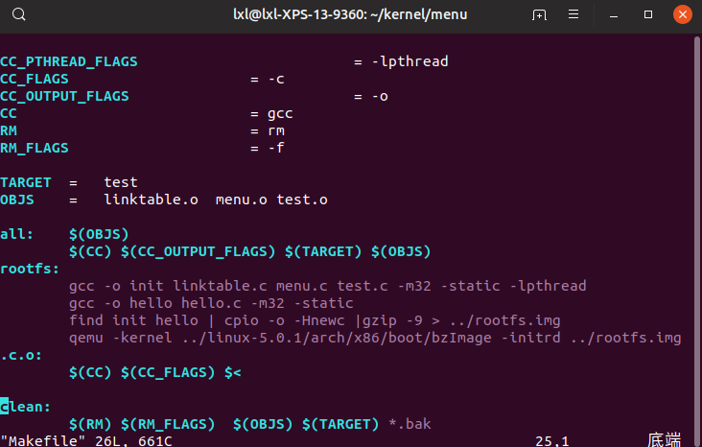Click the .c.o: rule label

[x=21, y=355]
